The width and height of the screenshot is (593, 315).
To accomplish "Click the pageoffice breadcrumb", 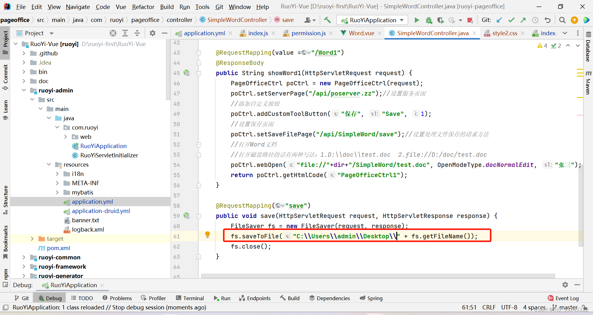I will click(15, 20).
